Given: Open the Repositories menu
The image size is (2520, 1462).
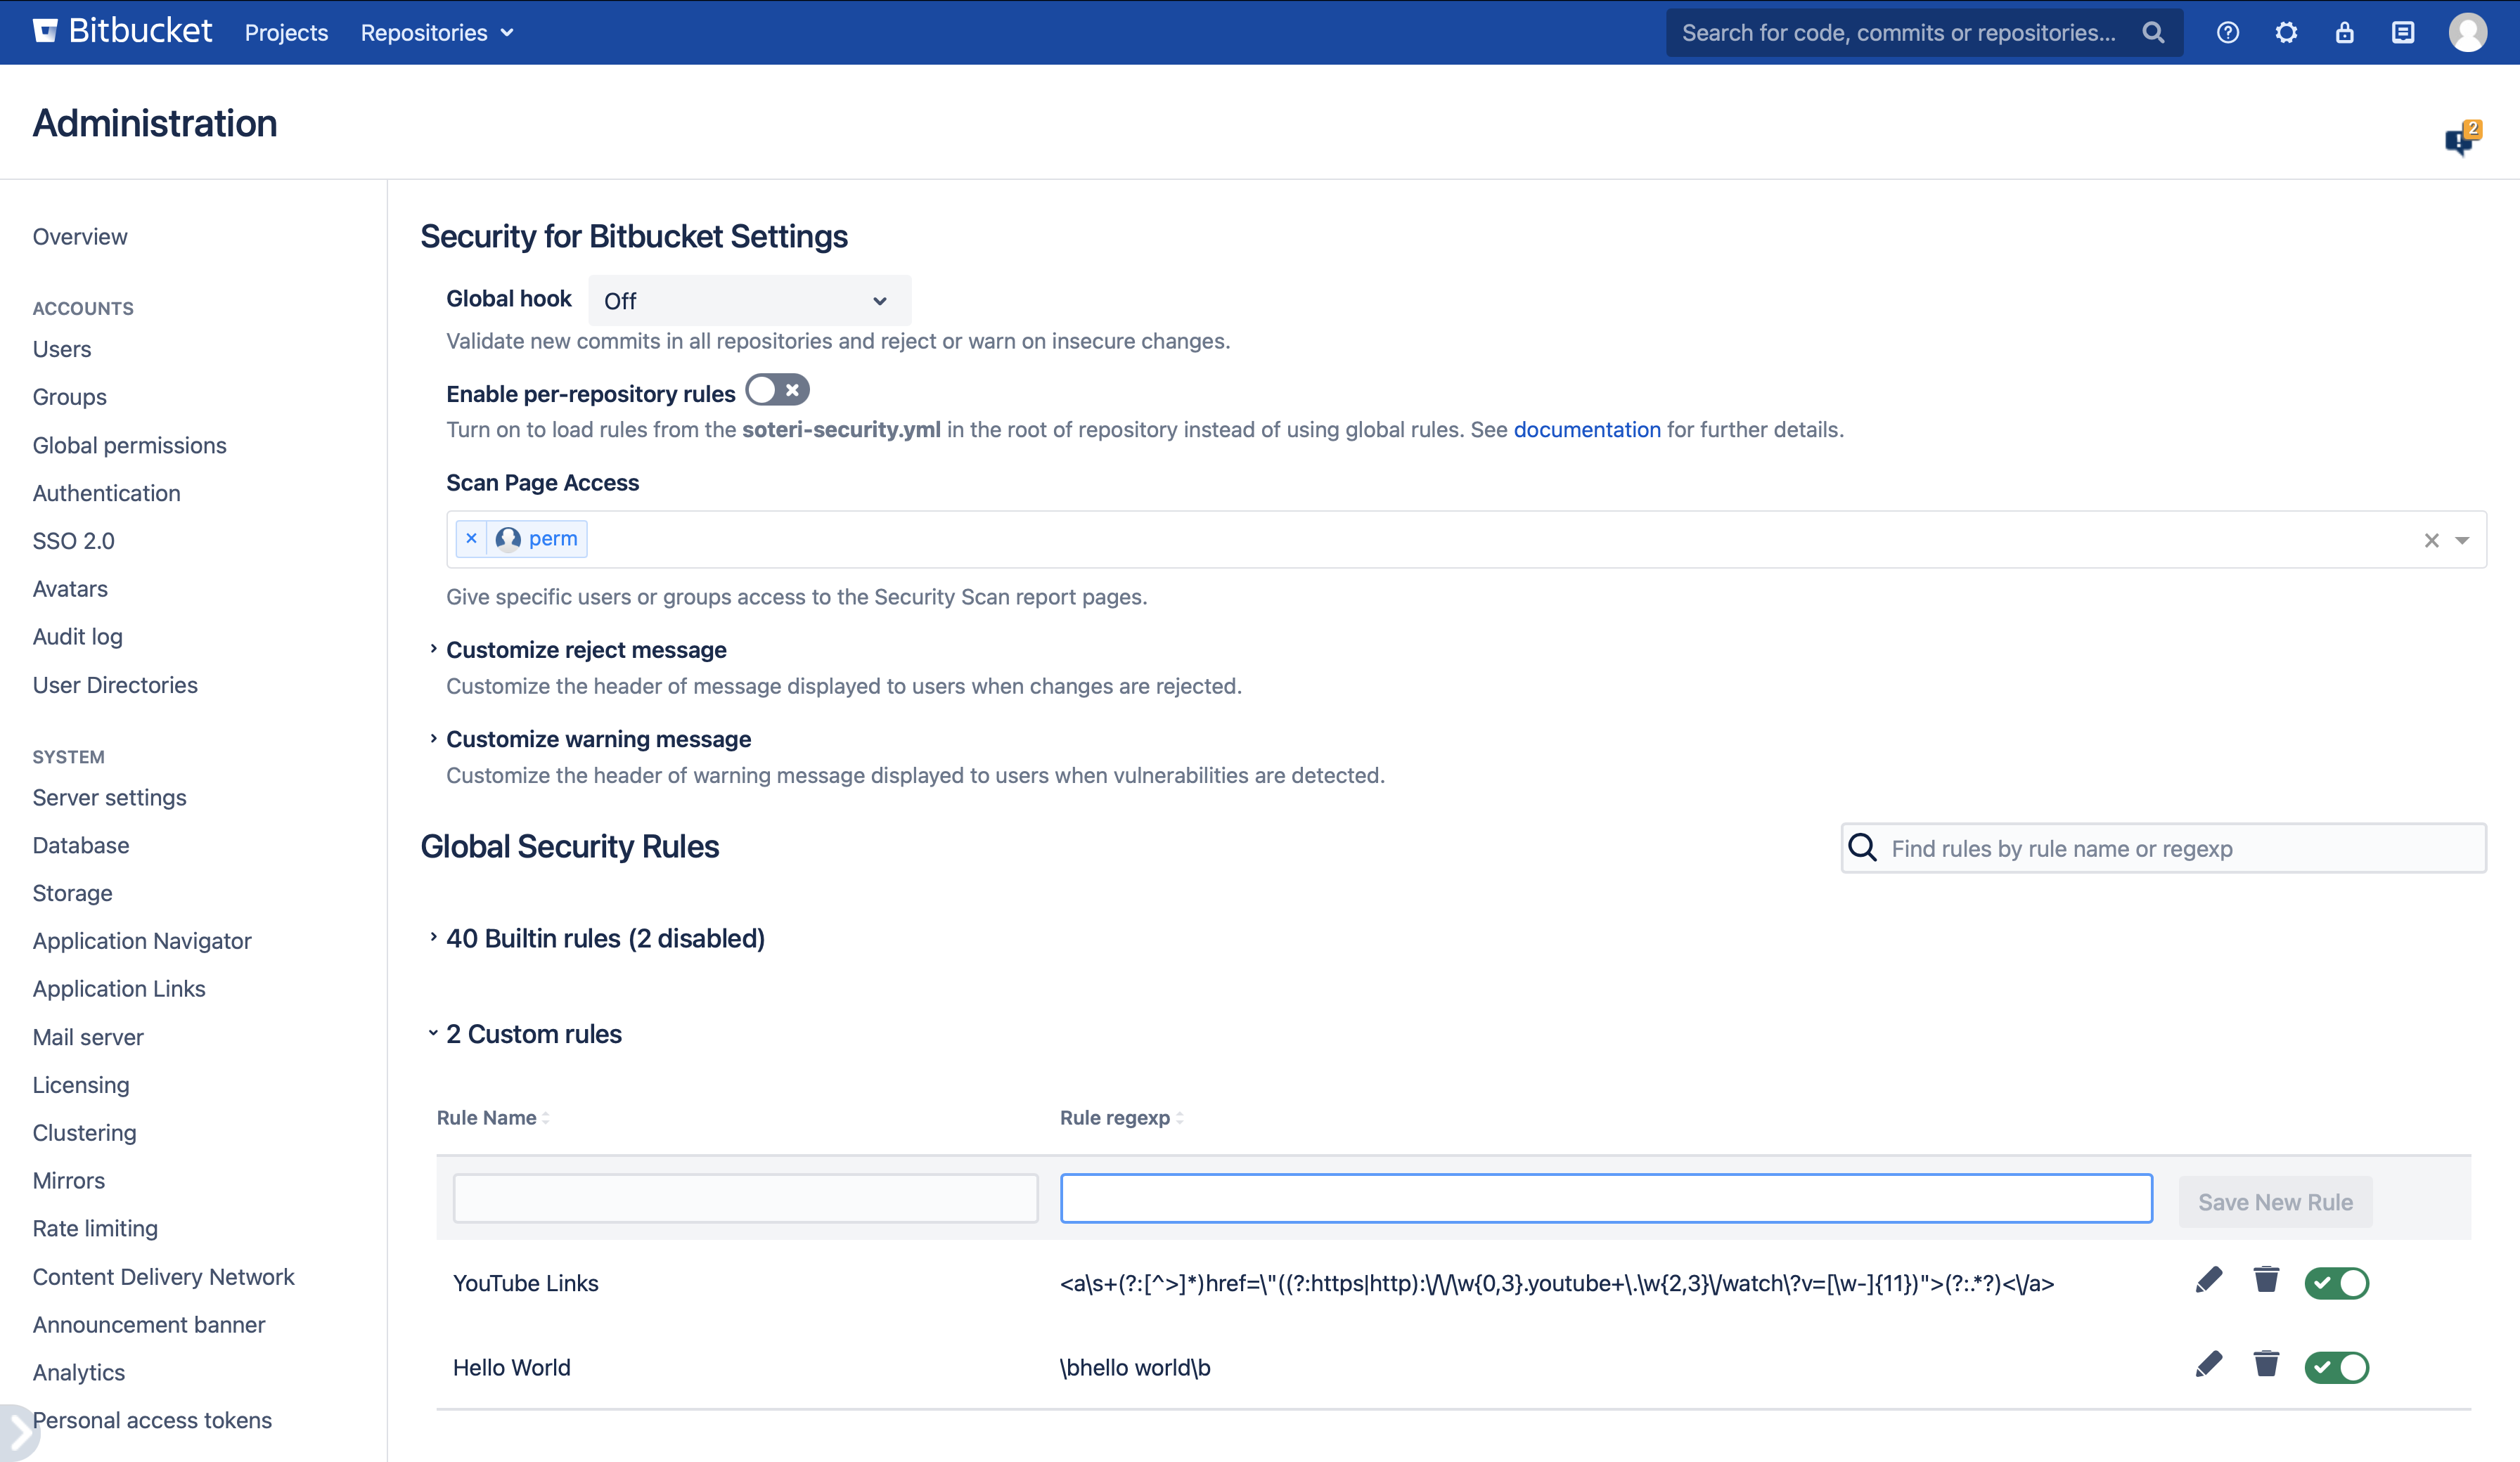Looking at the screenshot, I should click(436, 32).
